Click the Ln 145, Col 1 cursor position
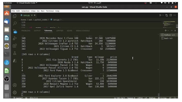This screenshot has width=182, height=102. pyautogui.click(x=119, y=98)
